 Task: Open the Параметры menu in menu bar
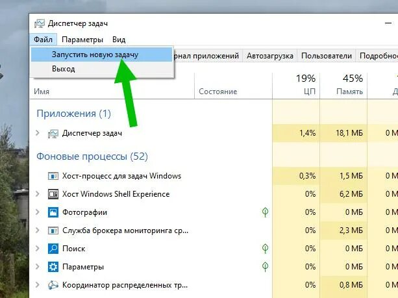click(x=82, y=40)
